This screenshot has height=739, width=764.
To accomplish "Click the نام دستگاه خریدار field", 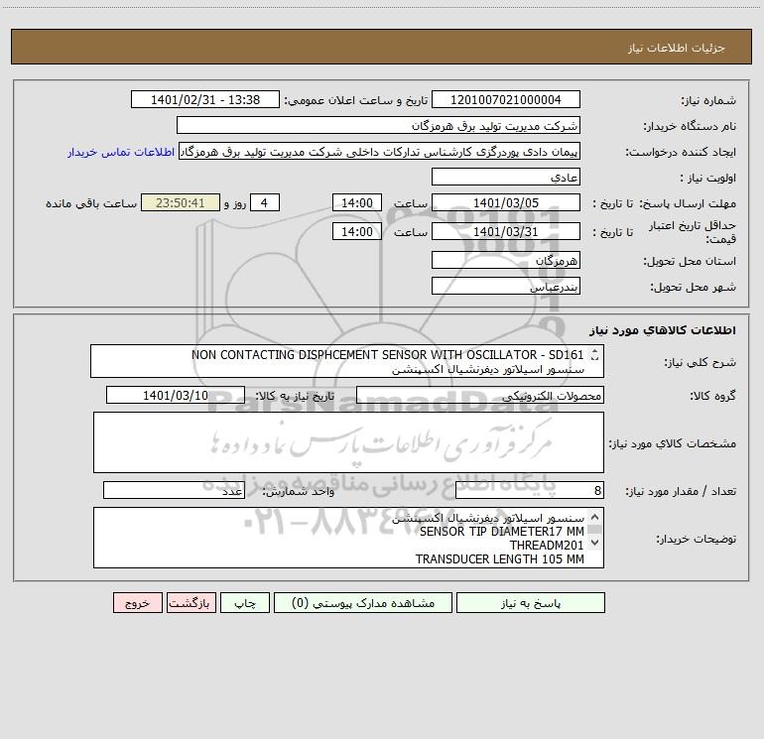I will pyautogui.click(x=378, y=125).
